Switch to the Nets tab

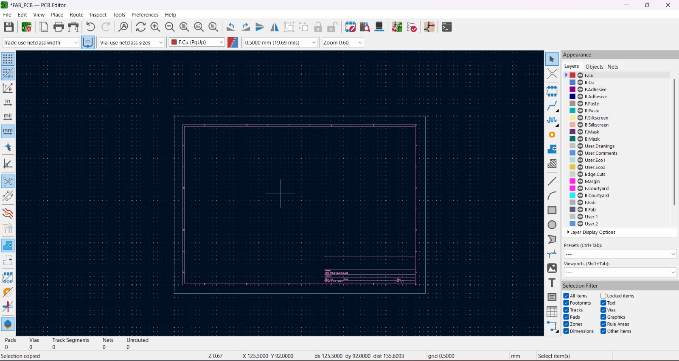pyautogui.click(x=613, y=67)
